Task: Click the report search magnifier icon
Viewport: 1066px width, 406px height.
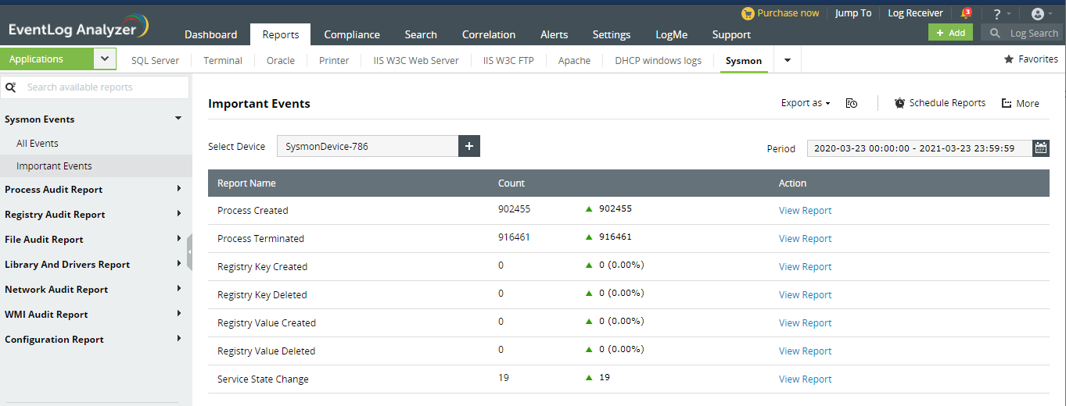Action: 11,87
